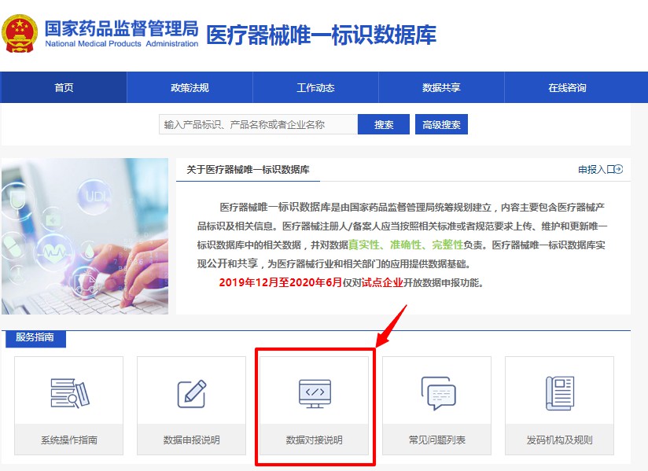Switch to the 工作动态 tab
648x471 pixels.
coord(315,87)
